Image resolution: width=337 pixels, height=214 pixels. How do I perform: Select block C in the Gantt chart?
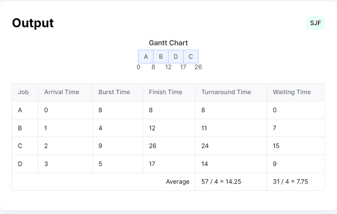coord(190,56)
